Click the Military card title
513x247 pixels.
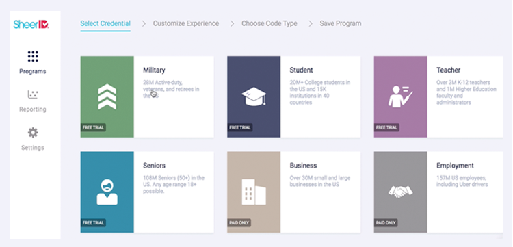click(x=154, y=70)
